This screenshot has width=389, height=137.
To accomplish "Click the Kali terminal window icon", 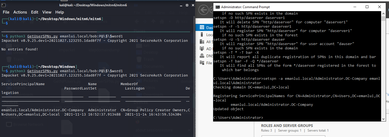I will click(4, 5).
